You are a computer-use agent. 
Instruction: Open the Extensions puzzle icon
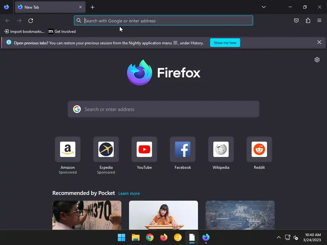[308, 20]
